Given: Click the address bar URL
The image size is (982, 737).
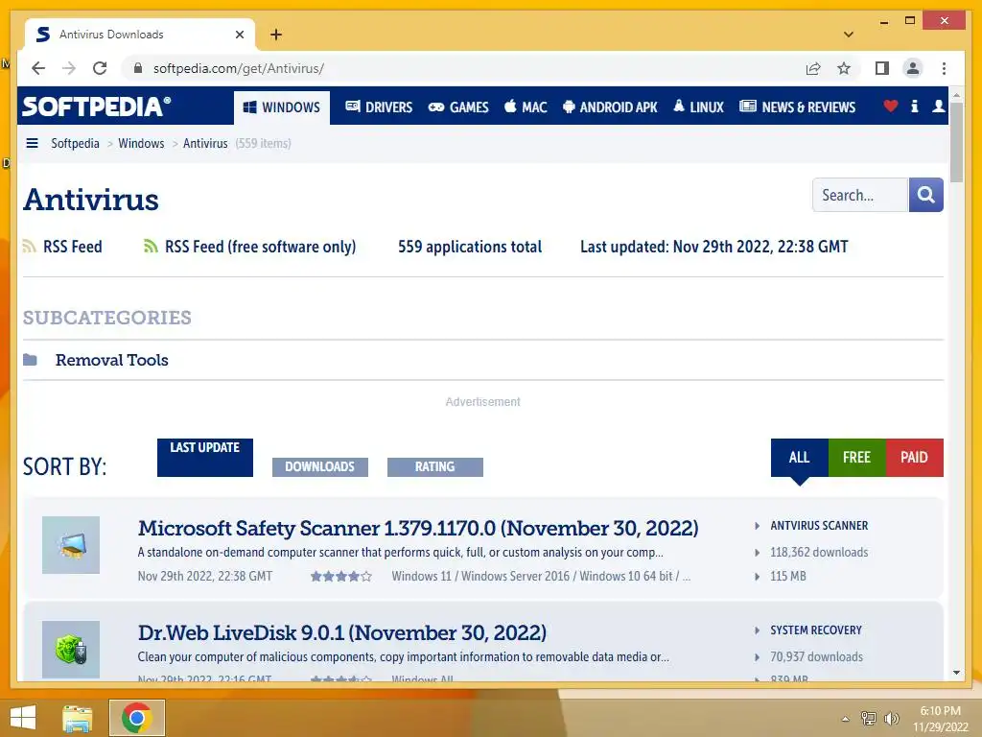Looking at the screenshot, I should click(x=238, y=68).
